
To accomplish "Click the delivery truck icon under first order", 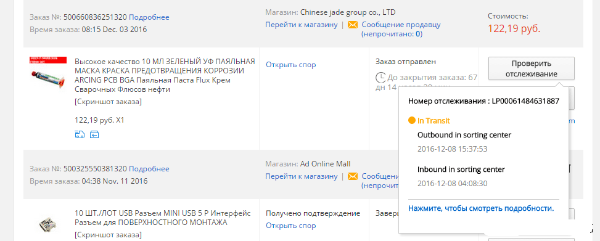I will click(80, 134).
